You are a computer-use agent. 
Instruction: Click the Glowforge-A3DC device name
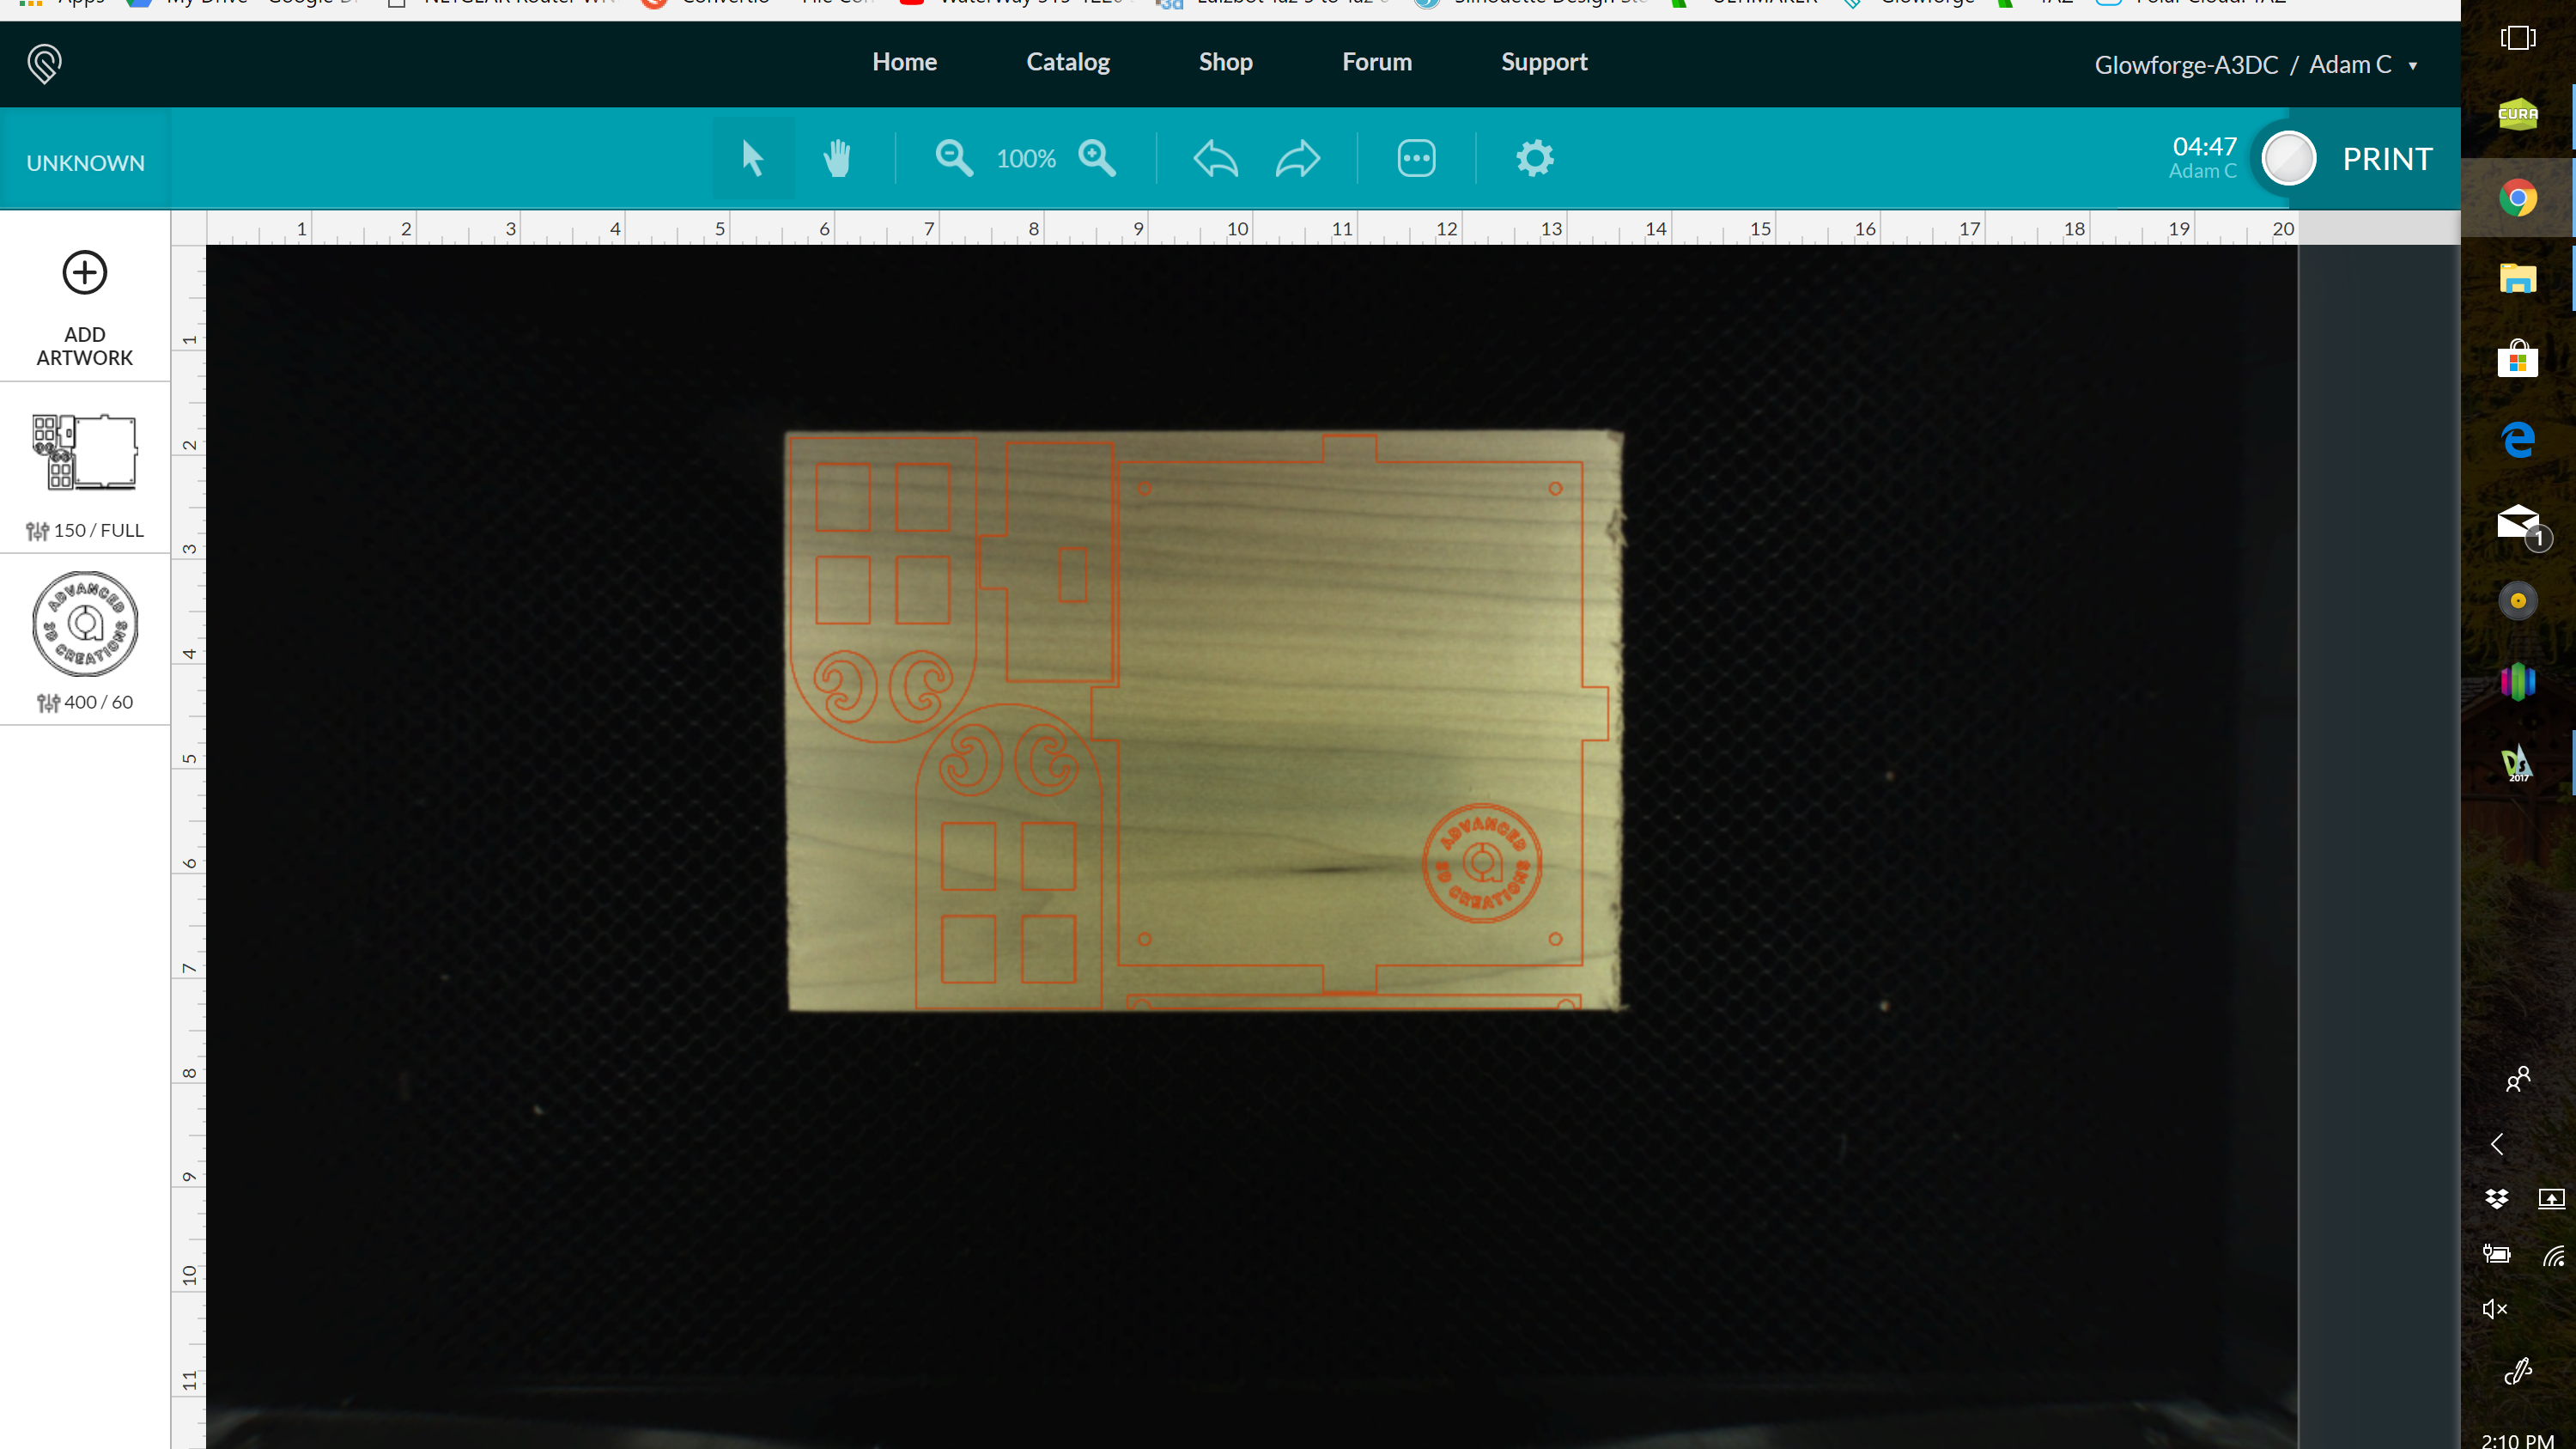pyautogui.click(x=2186, y=65)
